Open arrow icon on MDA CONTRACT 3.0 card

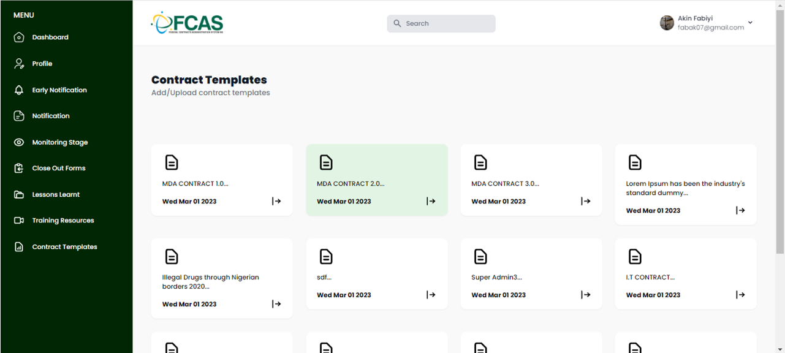click(x=586, y=201)
